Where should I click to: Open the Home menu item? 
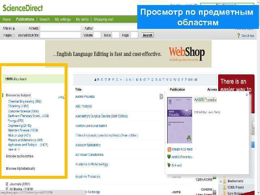[6, 19]
